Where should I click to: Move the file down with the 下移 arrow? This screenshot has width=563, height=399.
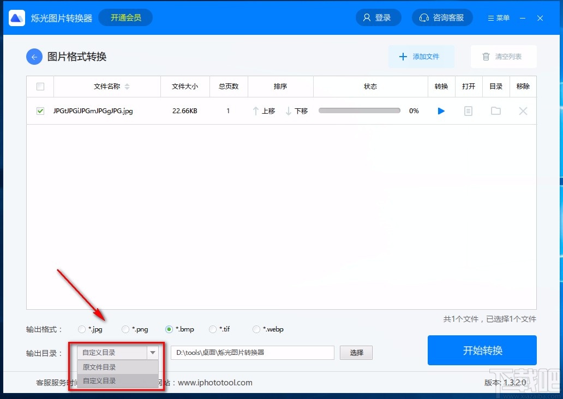tap(296, 111)
